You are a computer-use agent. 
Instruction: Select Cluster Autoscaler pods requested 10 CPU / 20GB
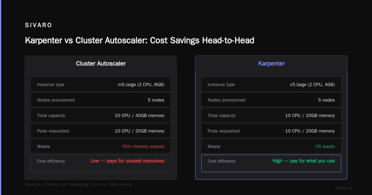(x=139, y=131)
